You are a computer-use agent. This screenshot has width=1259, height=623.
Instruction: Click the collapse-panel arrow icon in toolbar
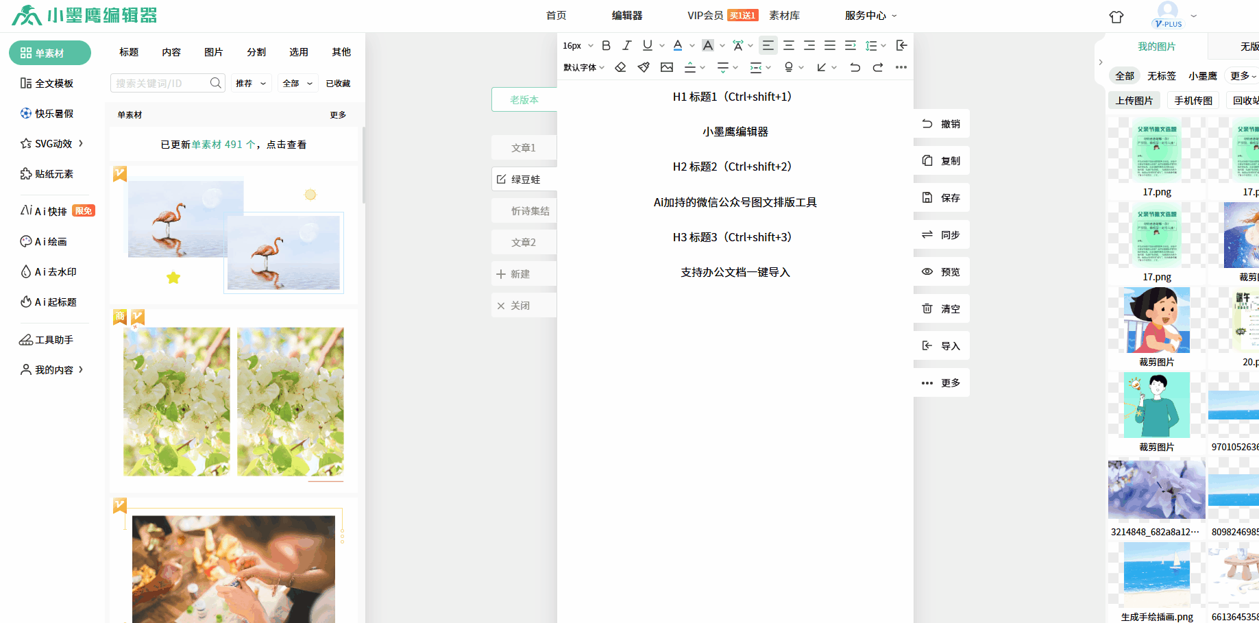point(902,45)
